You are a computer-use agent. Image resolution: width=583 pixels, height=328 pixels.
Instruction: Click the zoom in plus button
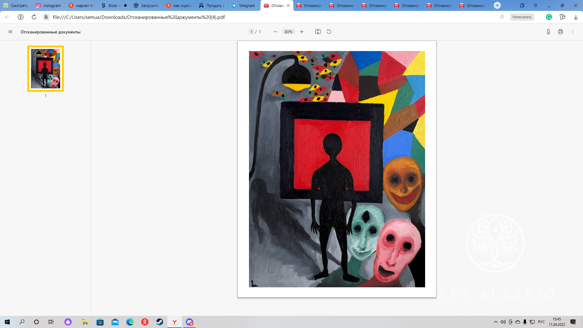pyautogui.click(x=302, y=32)
